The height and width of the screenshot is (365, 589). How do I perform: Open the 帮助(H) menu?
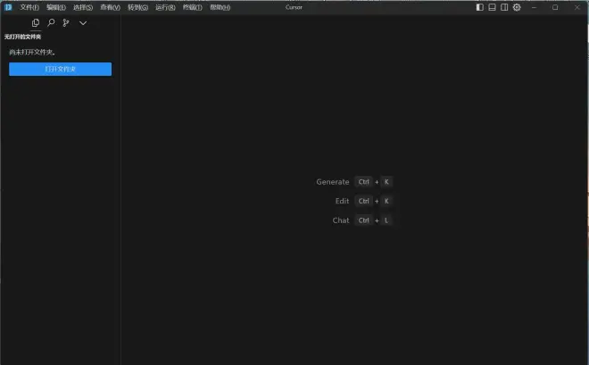220,7
